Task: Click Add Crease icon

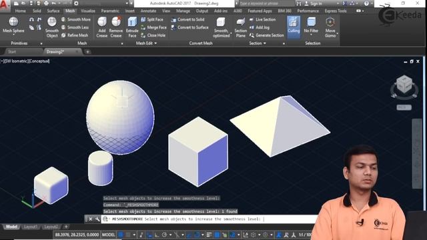Action: (x=102, y=22)
